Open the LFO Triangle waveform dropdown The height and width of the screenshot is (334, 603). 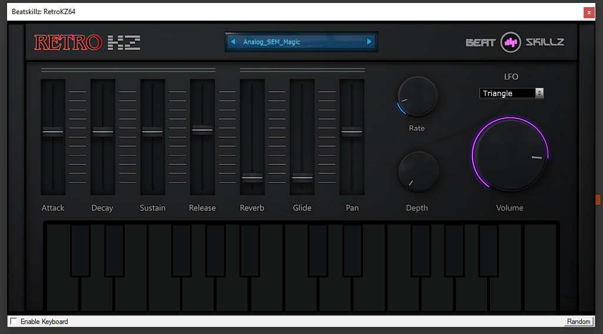click(511, 93)
